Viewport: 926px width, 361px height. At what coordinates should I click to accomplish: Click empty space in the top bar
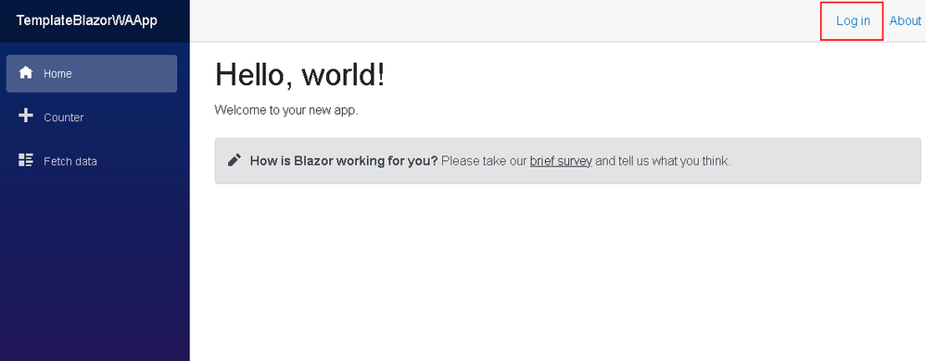[502, 20]
